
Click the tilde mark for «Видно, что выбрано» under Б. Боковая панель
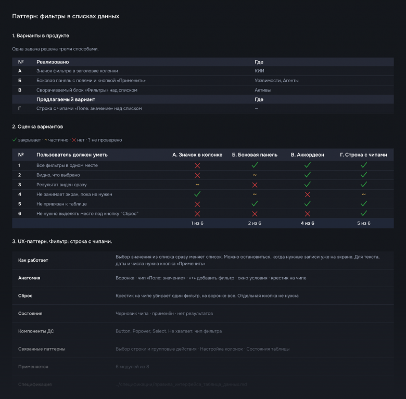(x=255, y=175)
